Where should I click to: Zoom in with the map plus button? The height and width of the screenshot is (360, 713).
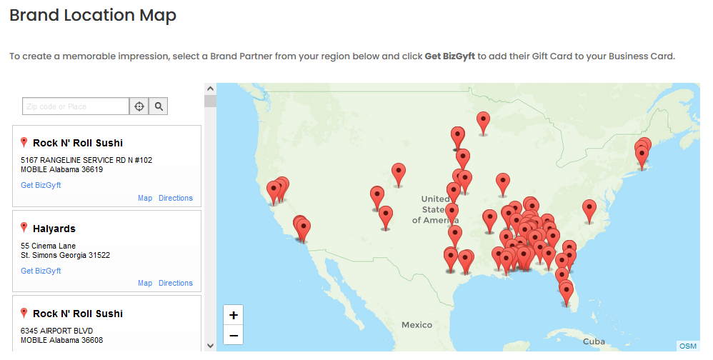(x=234, y=315)
